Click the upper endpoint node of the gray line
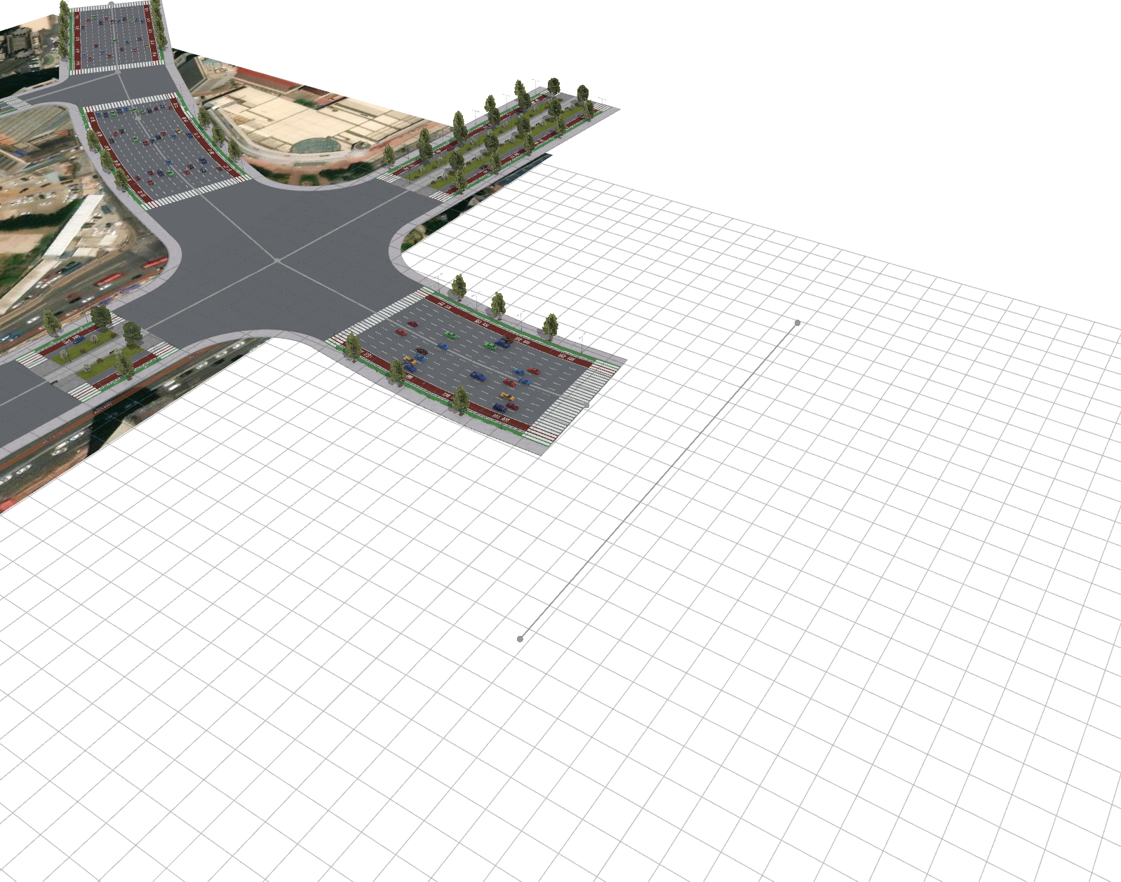 (798, 323)
